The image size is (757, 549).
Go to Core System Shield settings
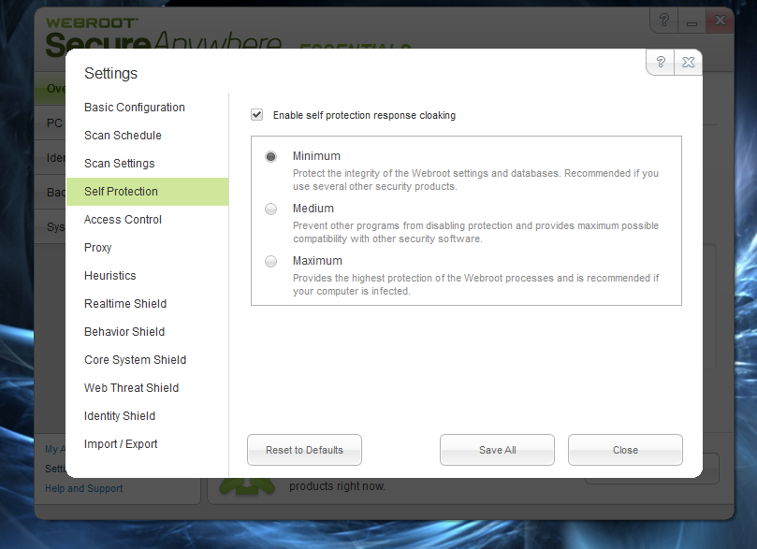pyautogui.click(x=147, y=360)
